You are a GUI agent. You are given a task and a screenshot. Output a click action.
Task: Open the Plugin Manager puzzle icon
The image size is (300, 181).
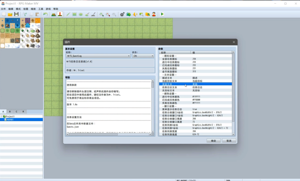[x=129, y=14]
